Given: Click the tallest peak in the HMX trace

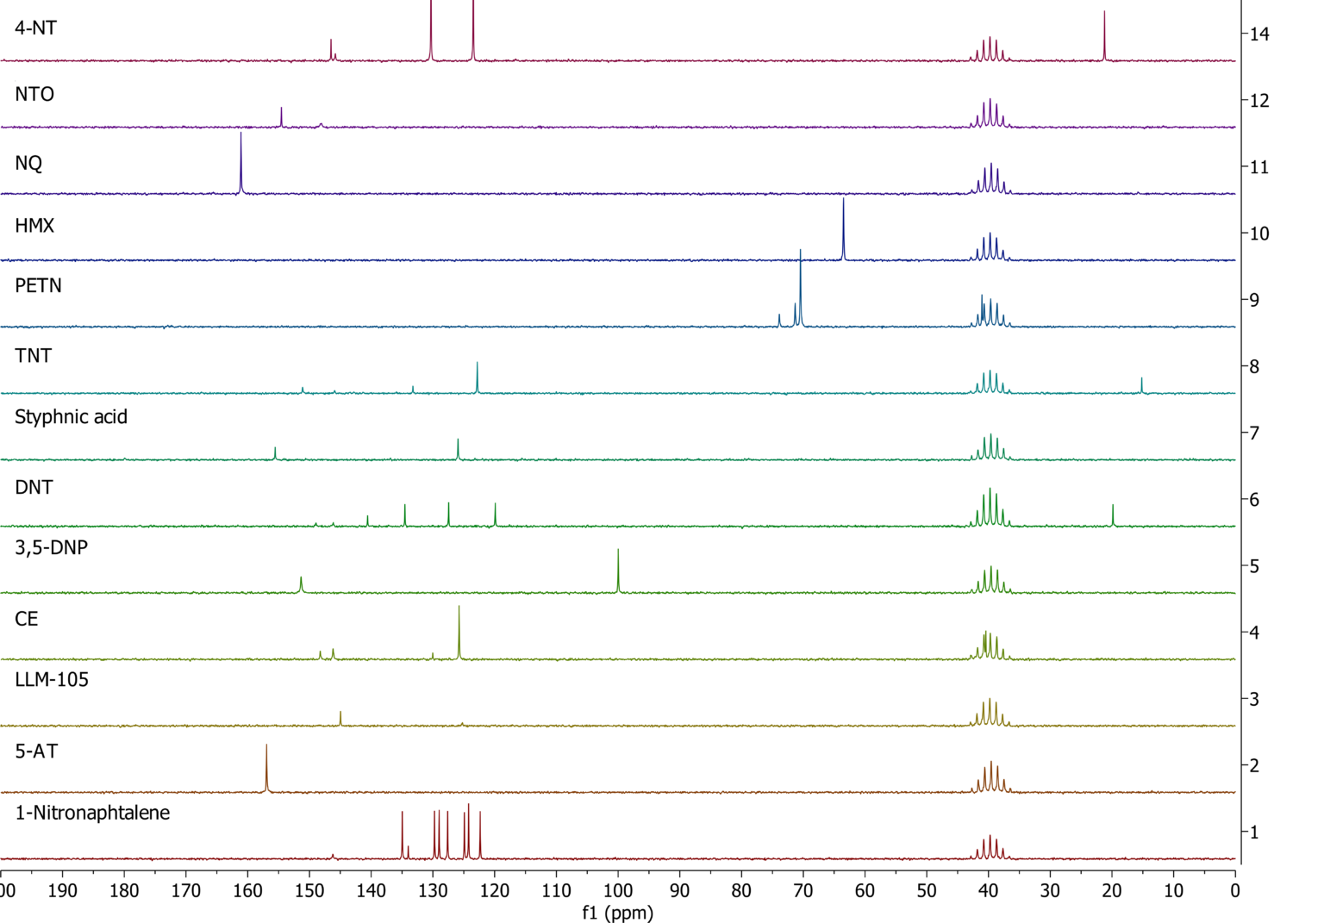Looking at the screenshot, I should tap(845, 224).
